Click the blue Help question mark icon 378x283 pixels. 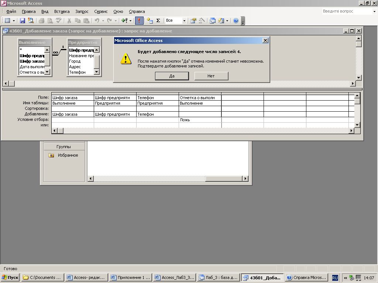tap(236, 21)
